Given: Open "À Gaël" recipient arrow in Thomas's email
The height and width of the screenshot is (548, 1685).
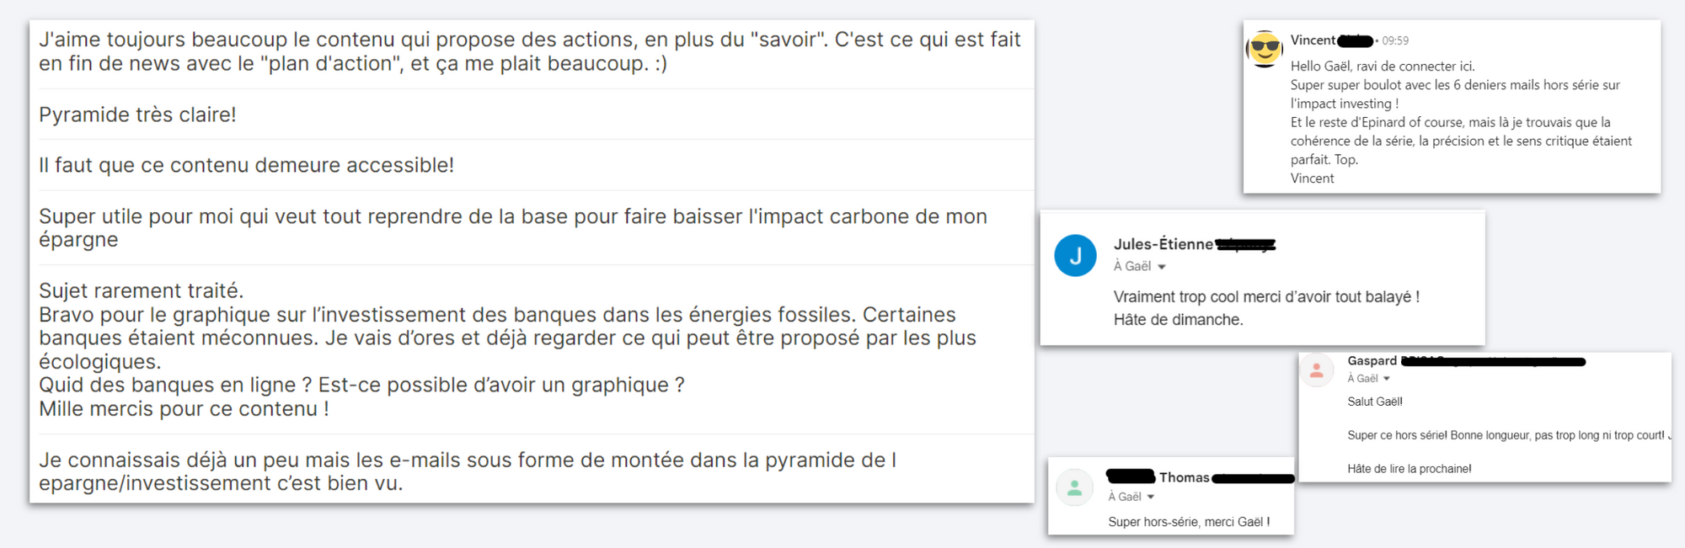Looking at the screenshot, I should click(x=1151, y=497).
